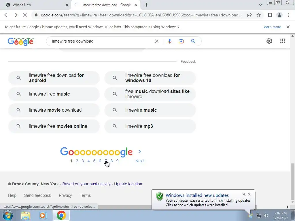The width and height of the screenshot is (295, 221).
Task: Open Windows Explorer from the taskbar
Action: click(x=26, y=215)
